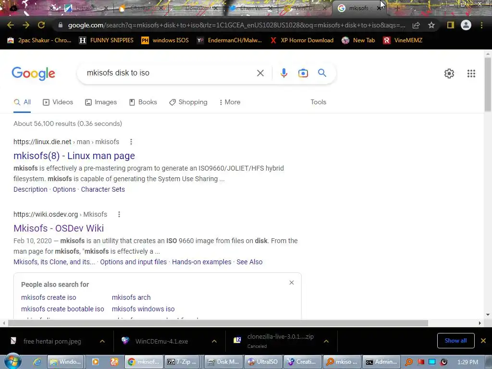Viewport: 492px width, 369px height.
Task: Reload the page with the refresh icon
Action: (x=41, y=25)
